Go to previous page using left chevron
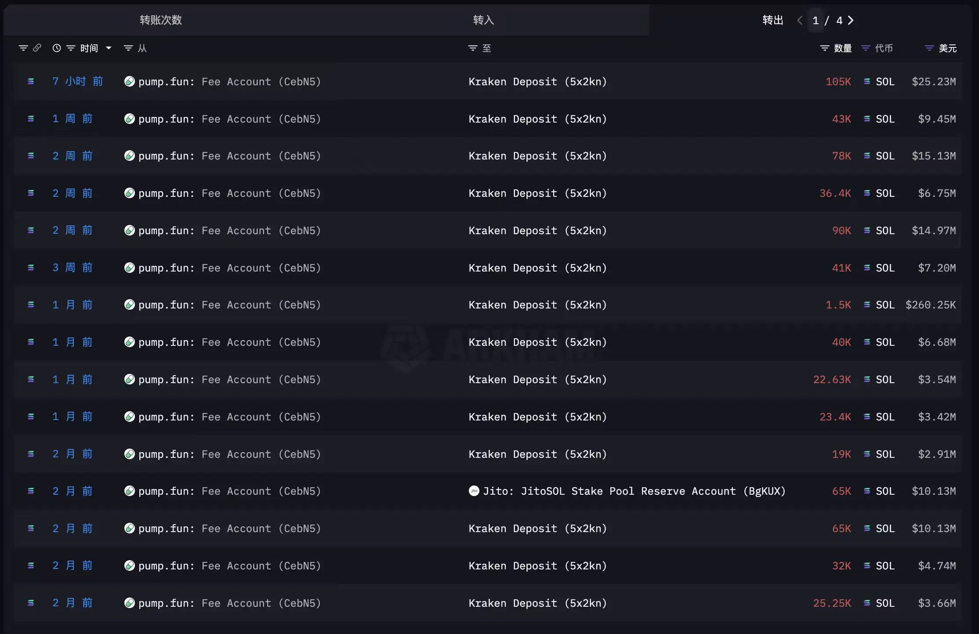 (800, 20)
